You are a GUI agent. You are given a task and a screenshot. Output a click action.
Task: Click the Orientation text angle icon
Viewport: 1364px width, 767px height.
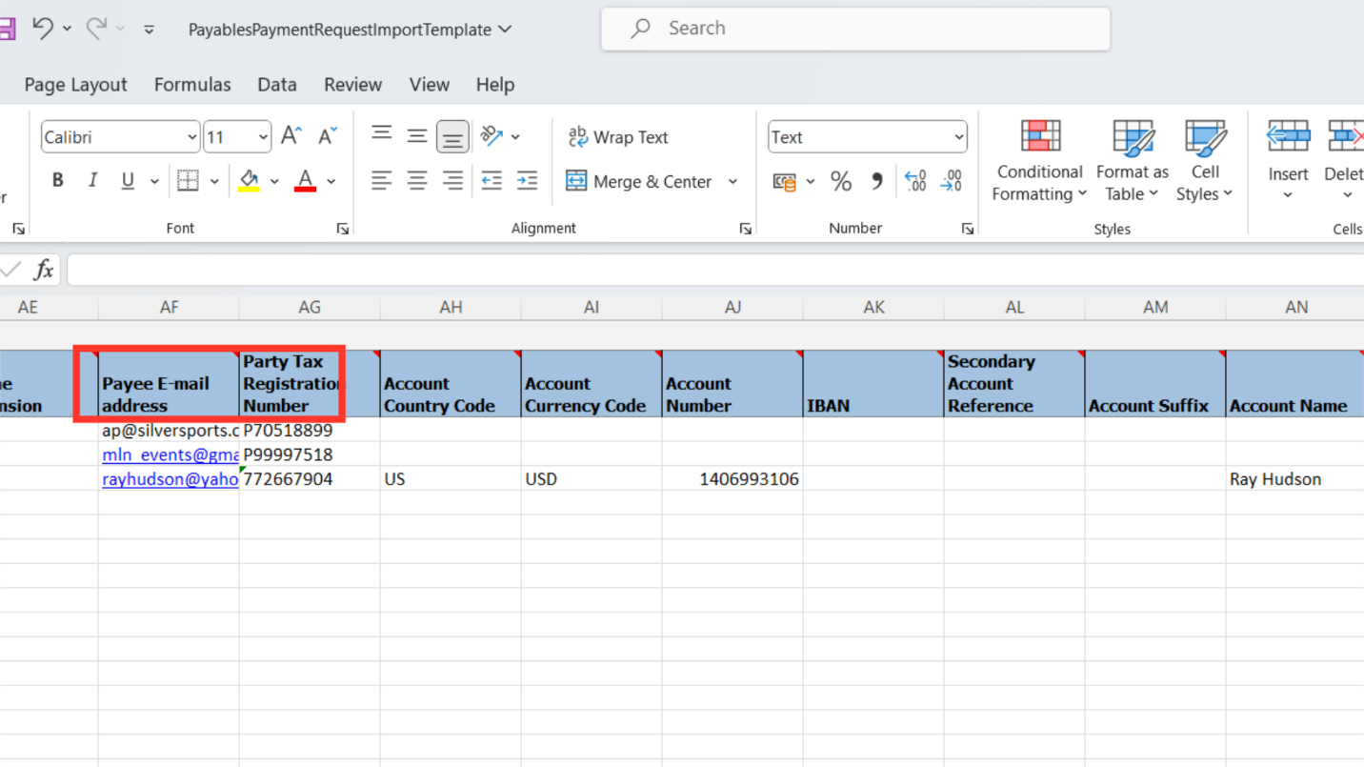tap(491, 136)
